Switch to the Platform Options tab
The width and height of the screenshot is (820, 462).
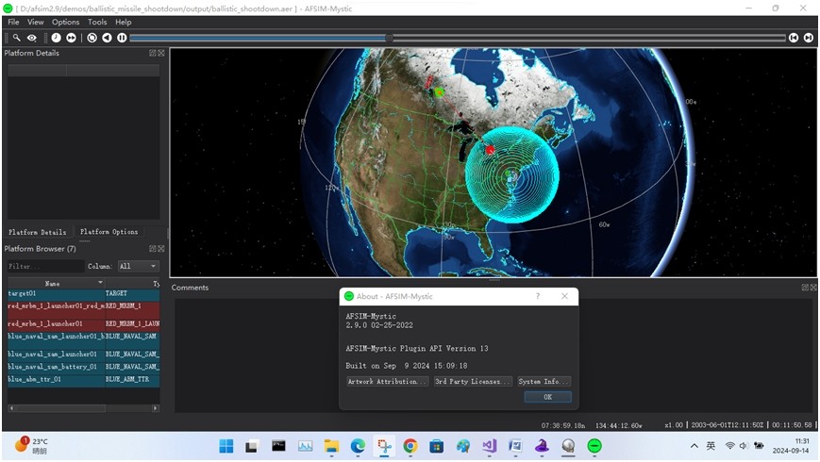pos(109,232)
